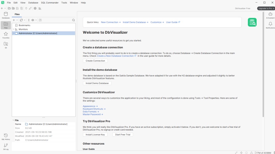Open the AI Assistant robot panel
The width and height of the screenshot is (275, 154).
coord(270,15)
